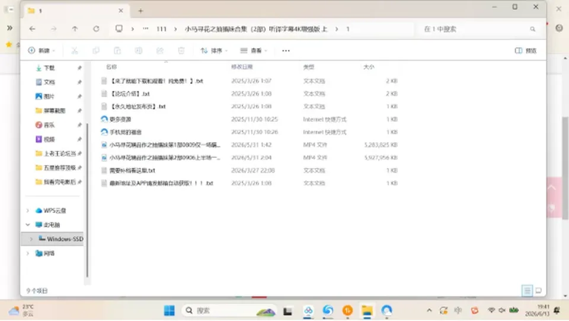Open the orange app icon on the taskbar
The image size is (569, 321).
coord(347,310)
